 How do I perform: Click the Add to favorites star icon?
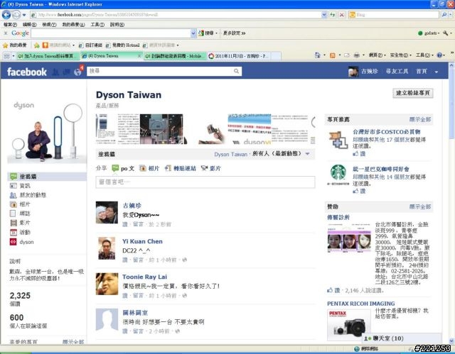coord(36,45)
